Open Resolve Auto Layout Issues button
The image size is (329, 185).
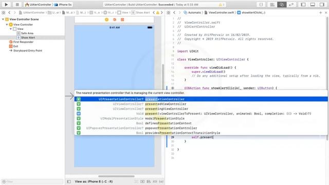pyautogui.click(x=161, y=181)
